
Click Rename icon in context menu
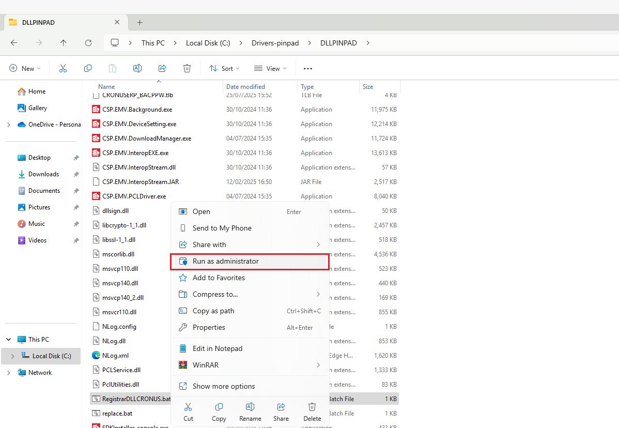(250, 412)
